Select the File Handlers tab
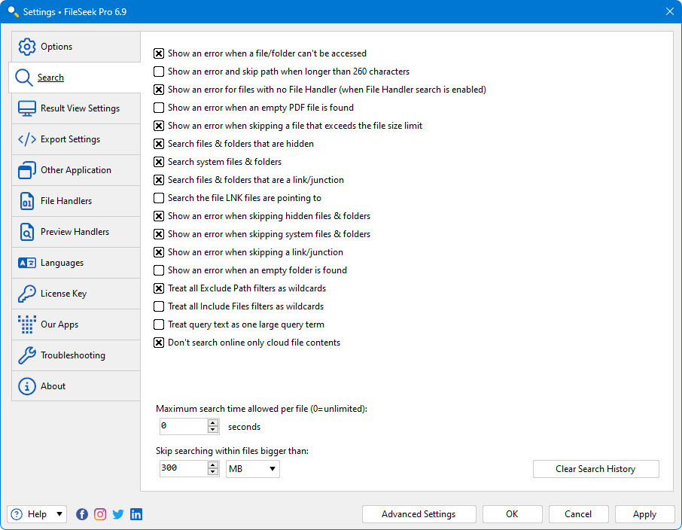The height and width of the screenshot is (530, 682). point(76,201)
